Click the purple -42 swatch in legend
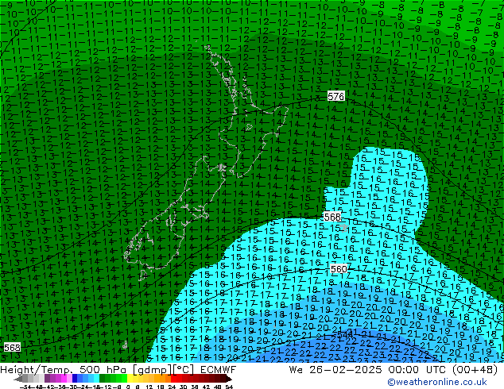 point(49,379)
